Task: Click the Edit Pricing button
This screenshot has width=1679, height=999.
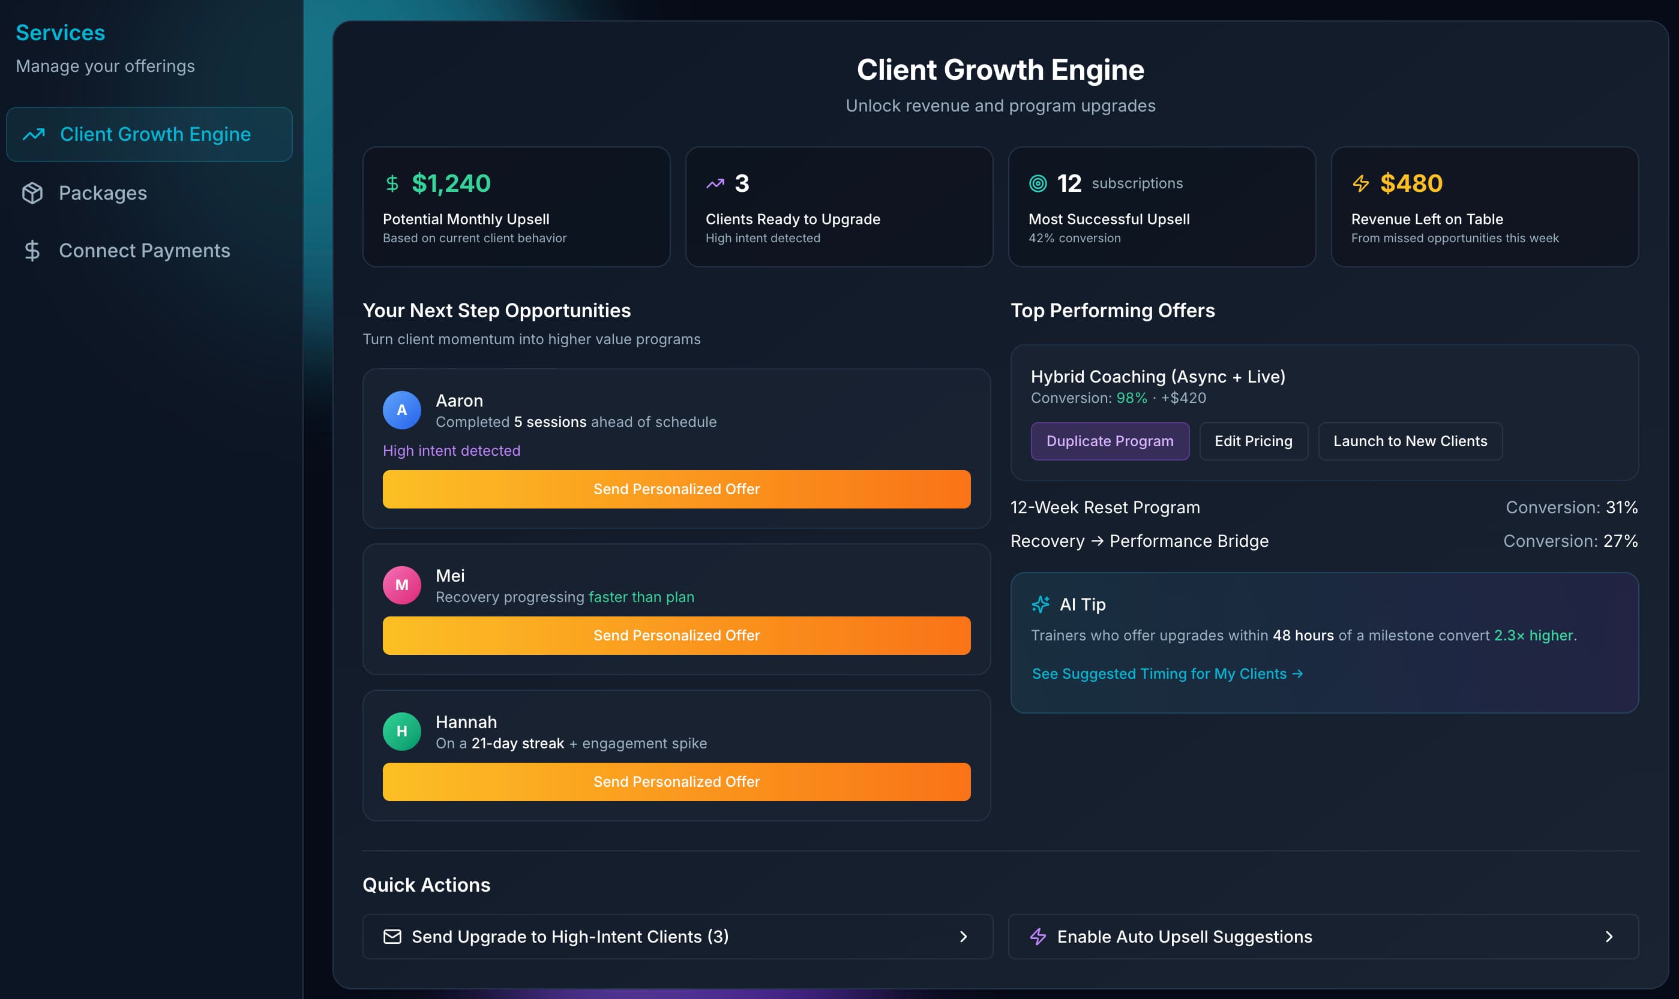Action: 1254,441
